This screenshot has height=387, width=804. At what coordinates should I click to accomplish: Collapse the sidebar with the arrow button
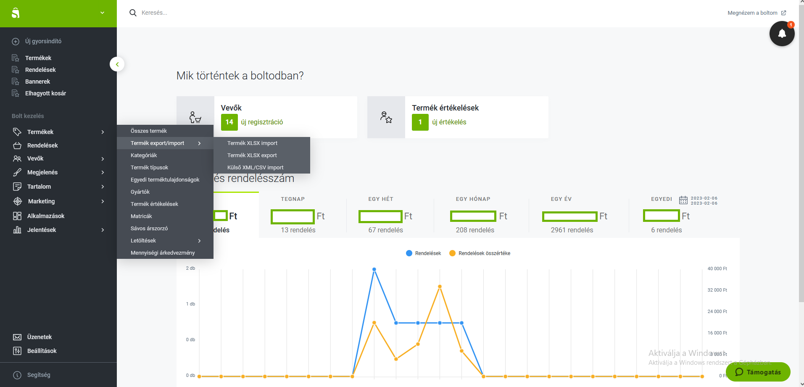pos(117,64)
